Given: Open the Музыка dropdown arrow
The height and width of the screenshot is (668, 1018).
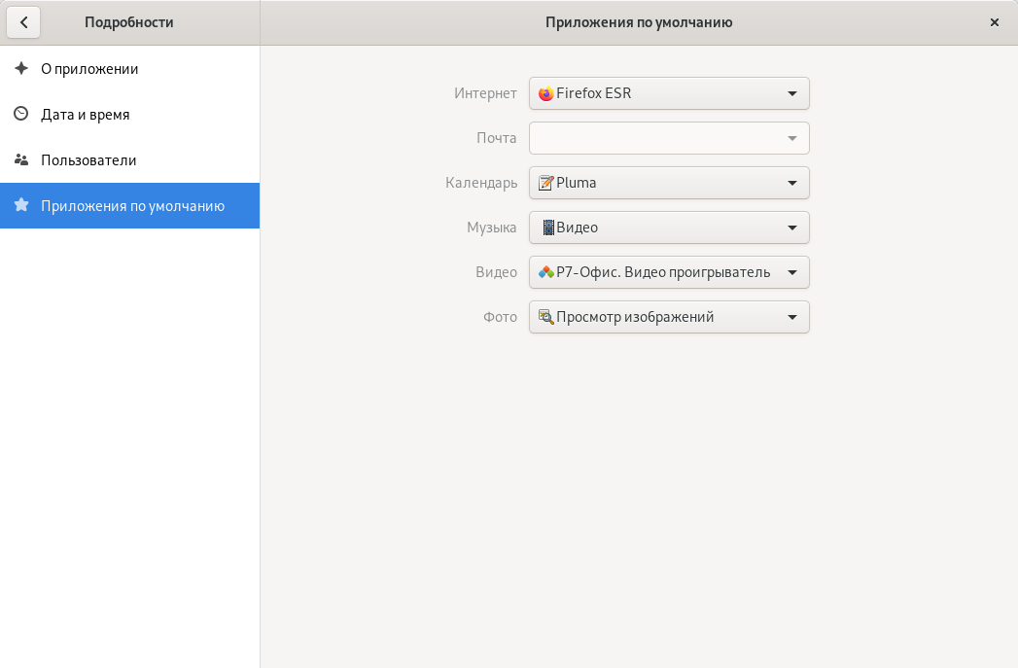Looking at the screenshot, I should 791,228.
